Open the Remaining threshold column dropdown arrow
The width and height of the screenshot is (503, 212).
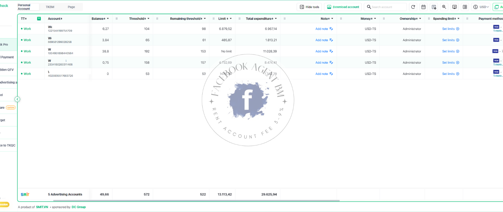click(x=205, y=19)
